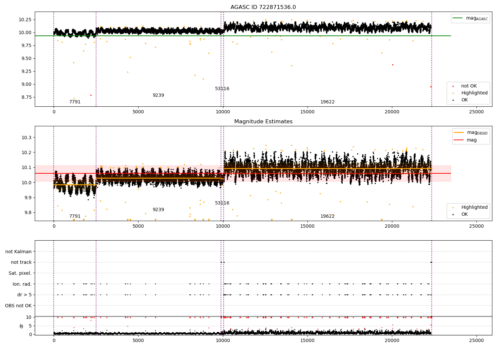Click the red 'mag' legend entry
Screen dimensions: 497x348
pos(472,140)
